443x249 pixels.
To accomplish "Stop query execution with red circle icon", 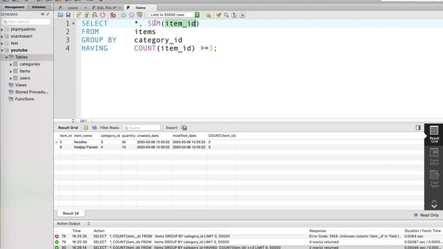I will (x=103, y=15).
